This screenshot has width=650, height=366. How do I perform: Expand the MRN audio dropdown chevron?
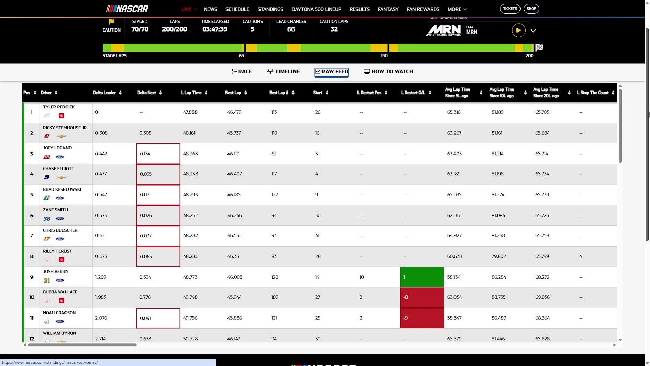pos(533,30)
